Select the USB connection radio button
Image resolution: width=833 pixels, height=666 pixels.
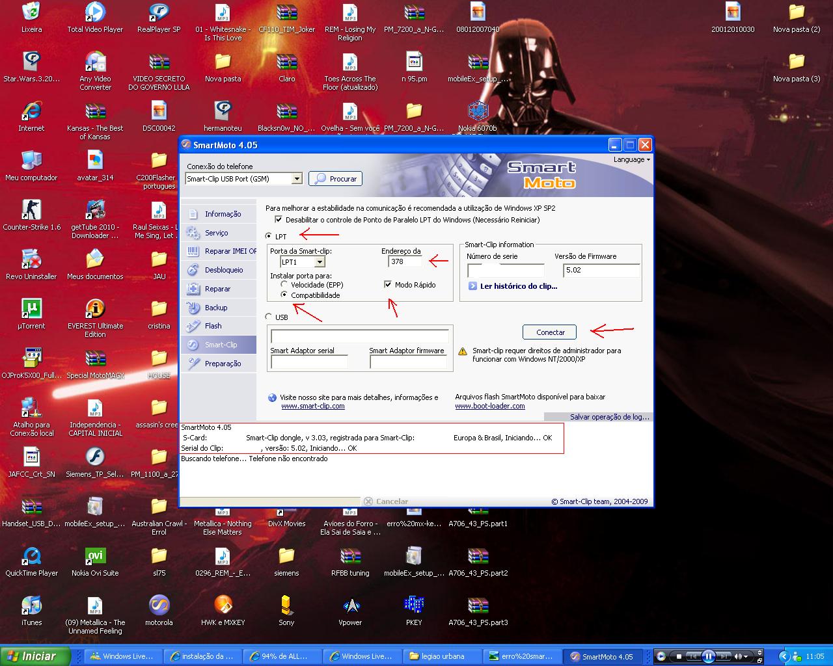tap(269, 317)
